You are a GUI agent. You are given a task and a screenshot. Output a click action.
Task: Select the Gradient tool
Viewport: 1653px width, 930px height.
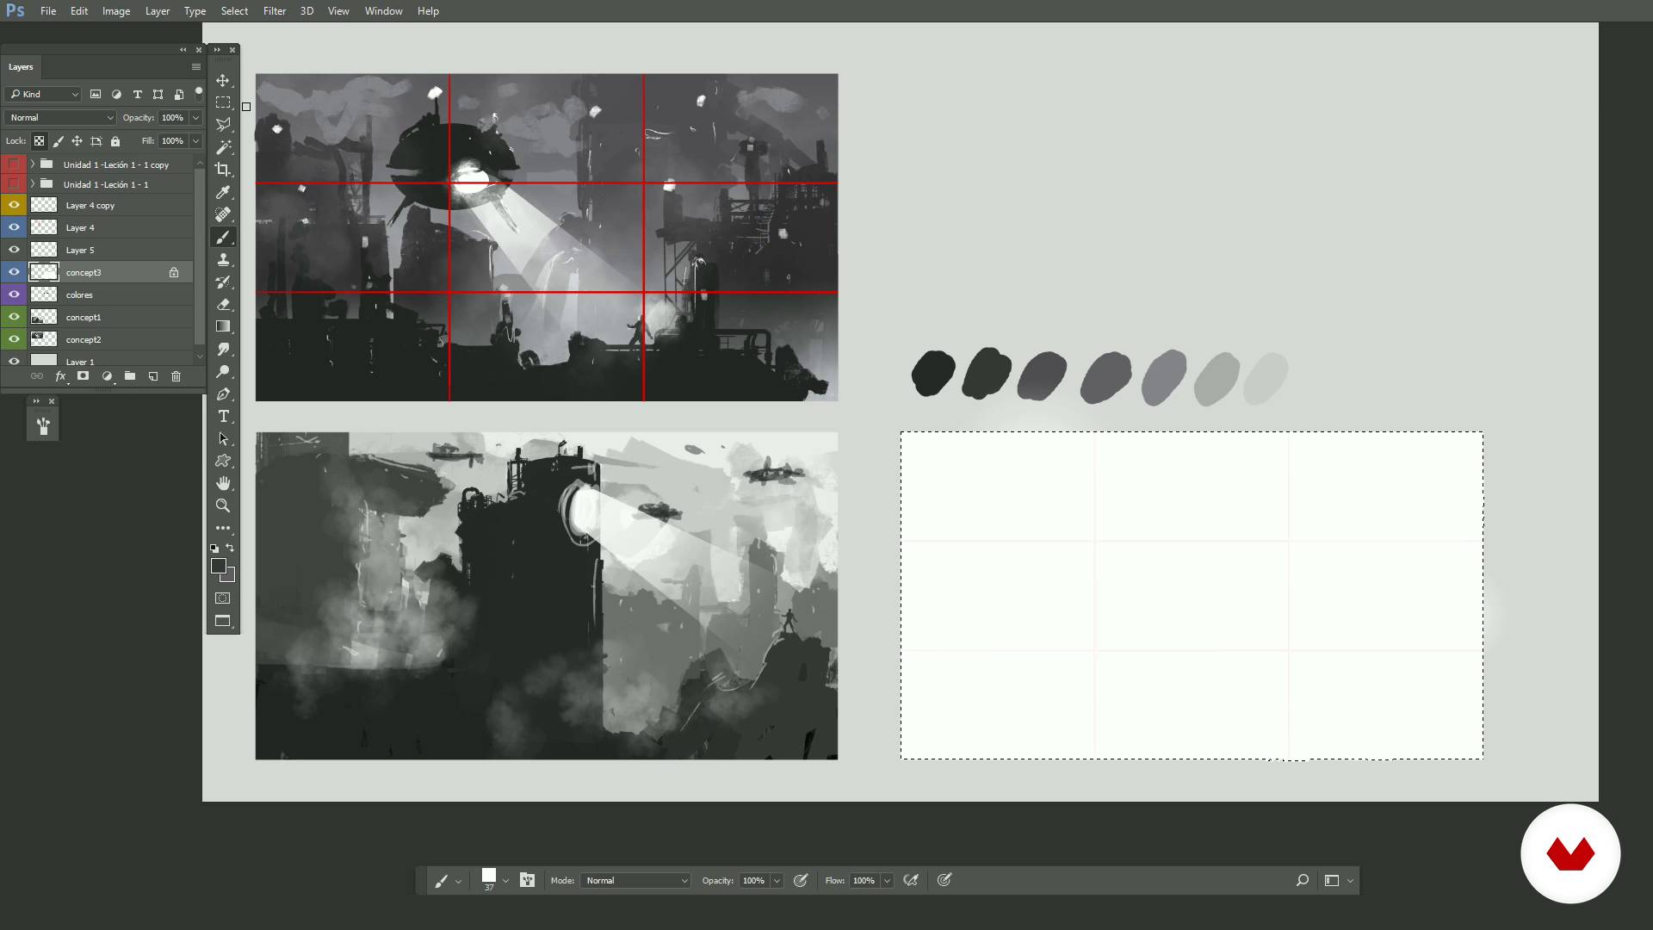[223, 326]
